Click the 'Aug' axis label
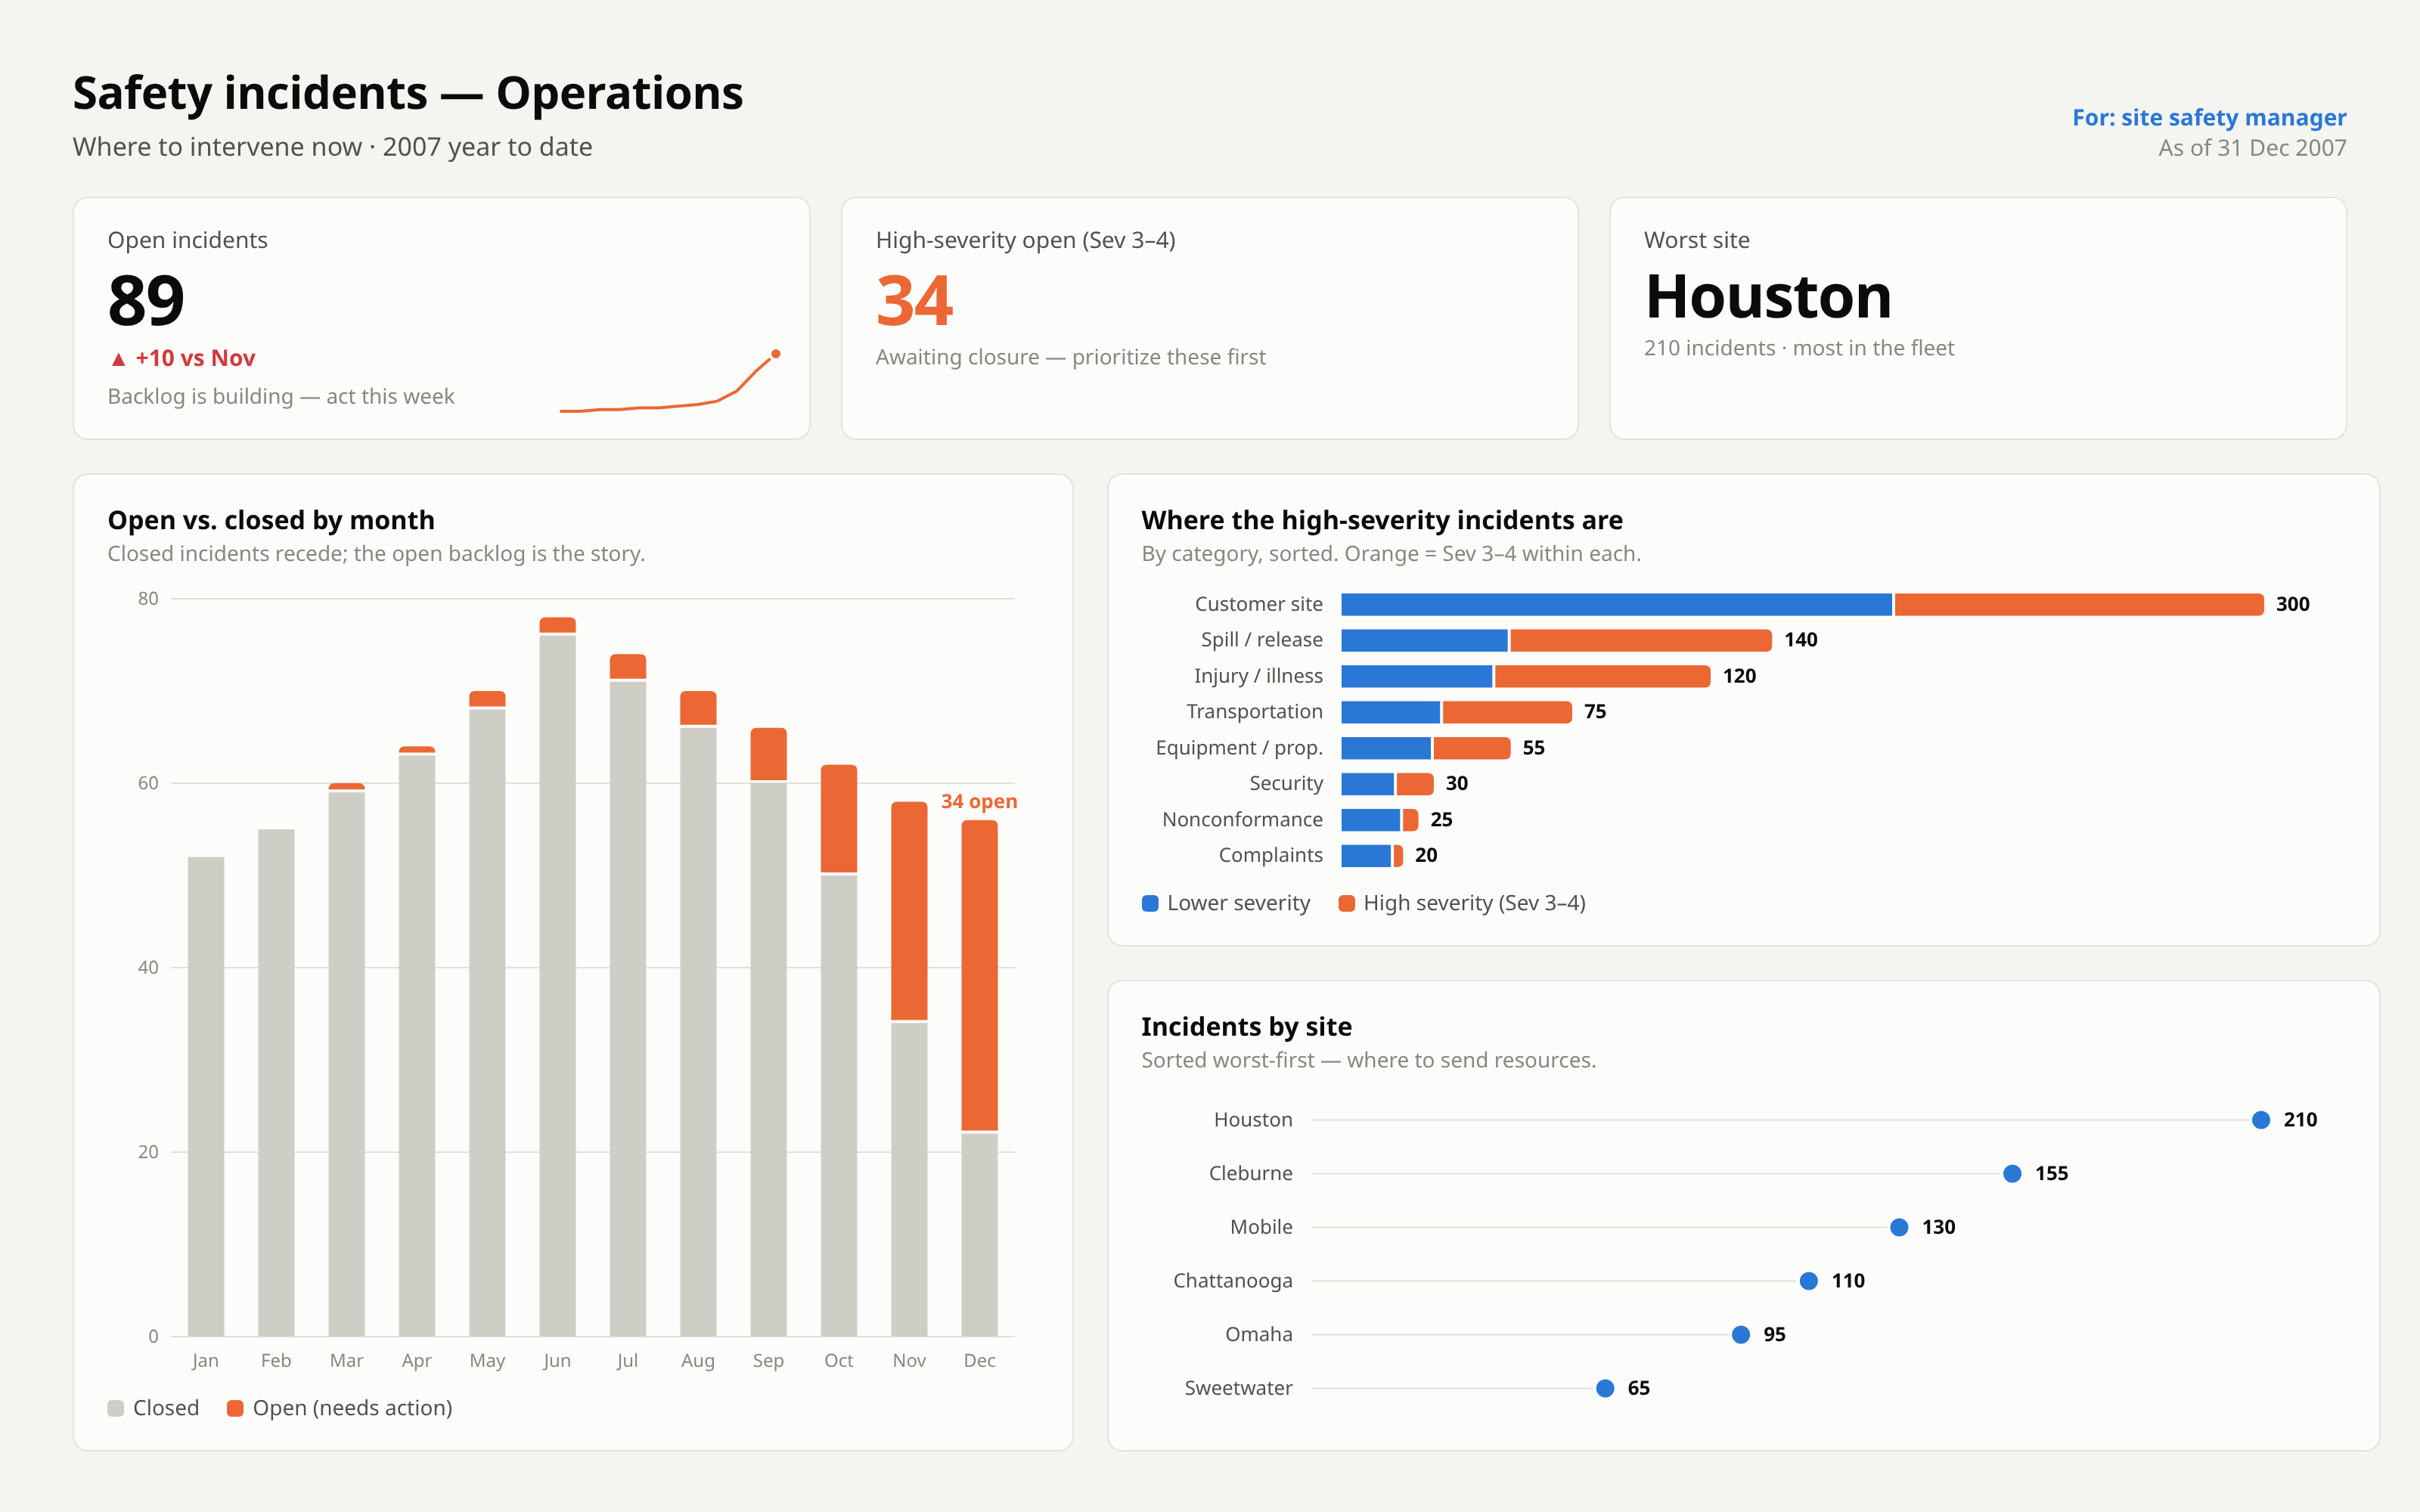 [x=698, y=1360]
